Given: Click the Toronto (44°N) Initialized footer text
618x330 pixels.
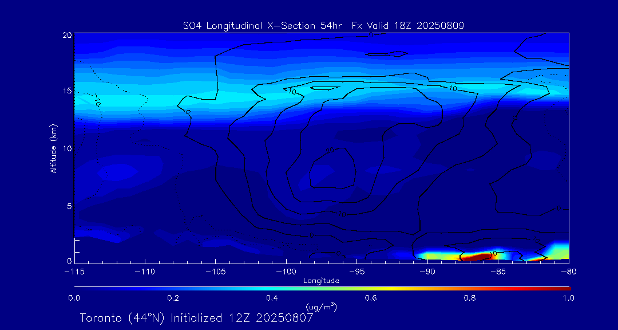Looking at the screenshot, I should 196,318.
